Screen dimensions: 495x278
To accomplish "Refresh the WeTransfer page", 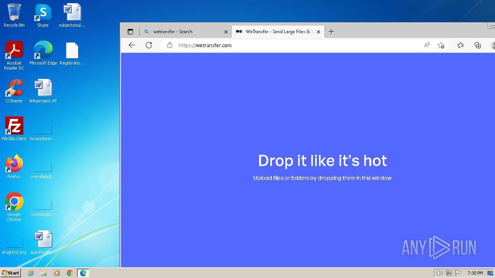I will coord(149,45).
